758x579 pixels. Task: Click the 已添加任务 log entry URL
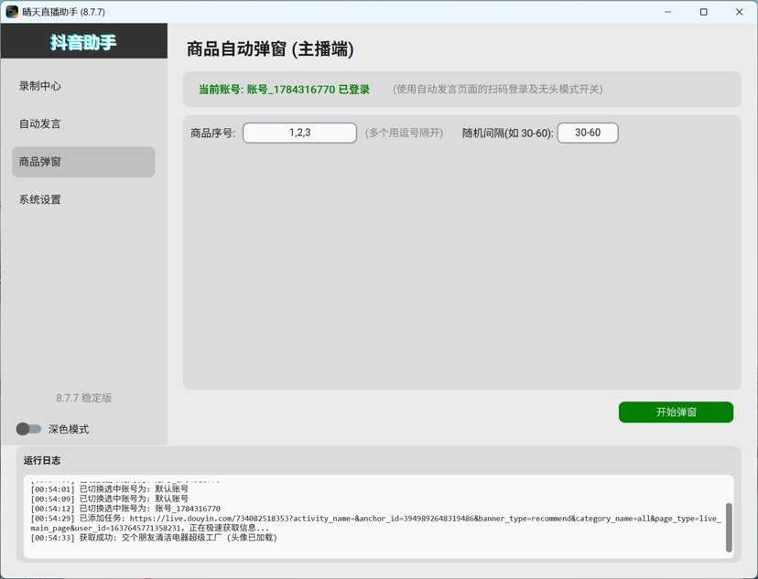pos(376,523)
